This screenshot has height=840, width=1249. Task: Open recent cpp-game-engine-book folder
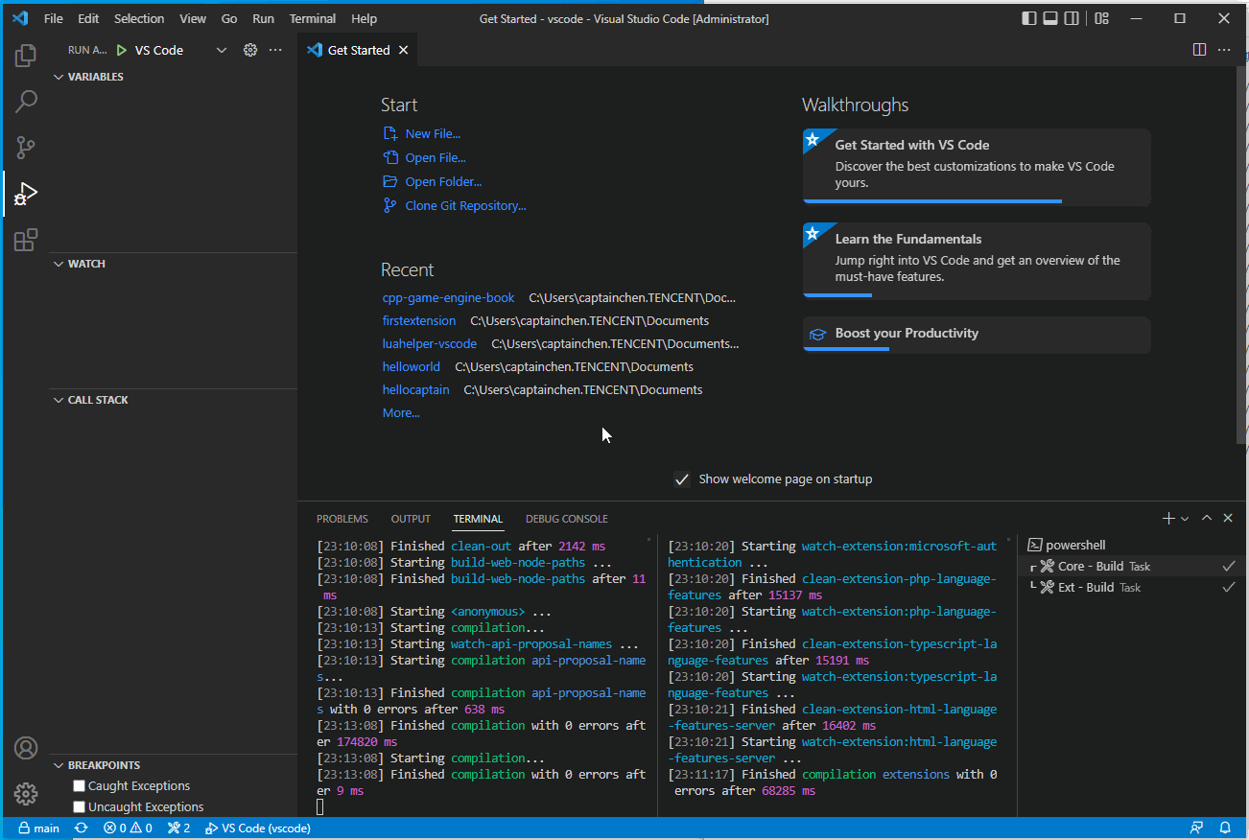pyautogui.click(x=448, y=298)
